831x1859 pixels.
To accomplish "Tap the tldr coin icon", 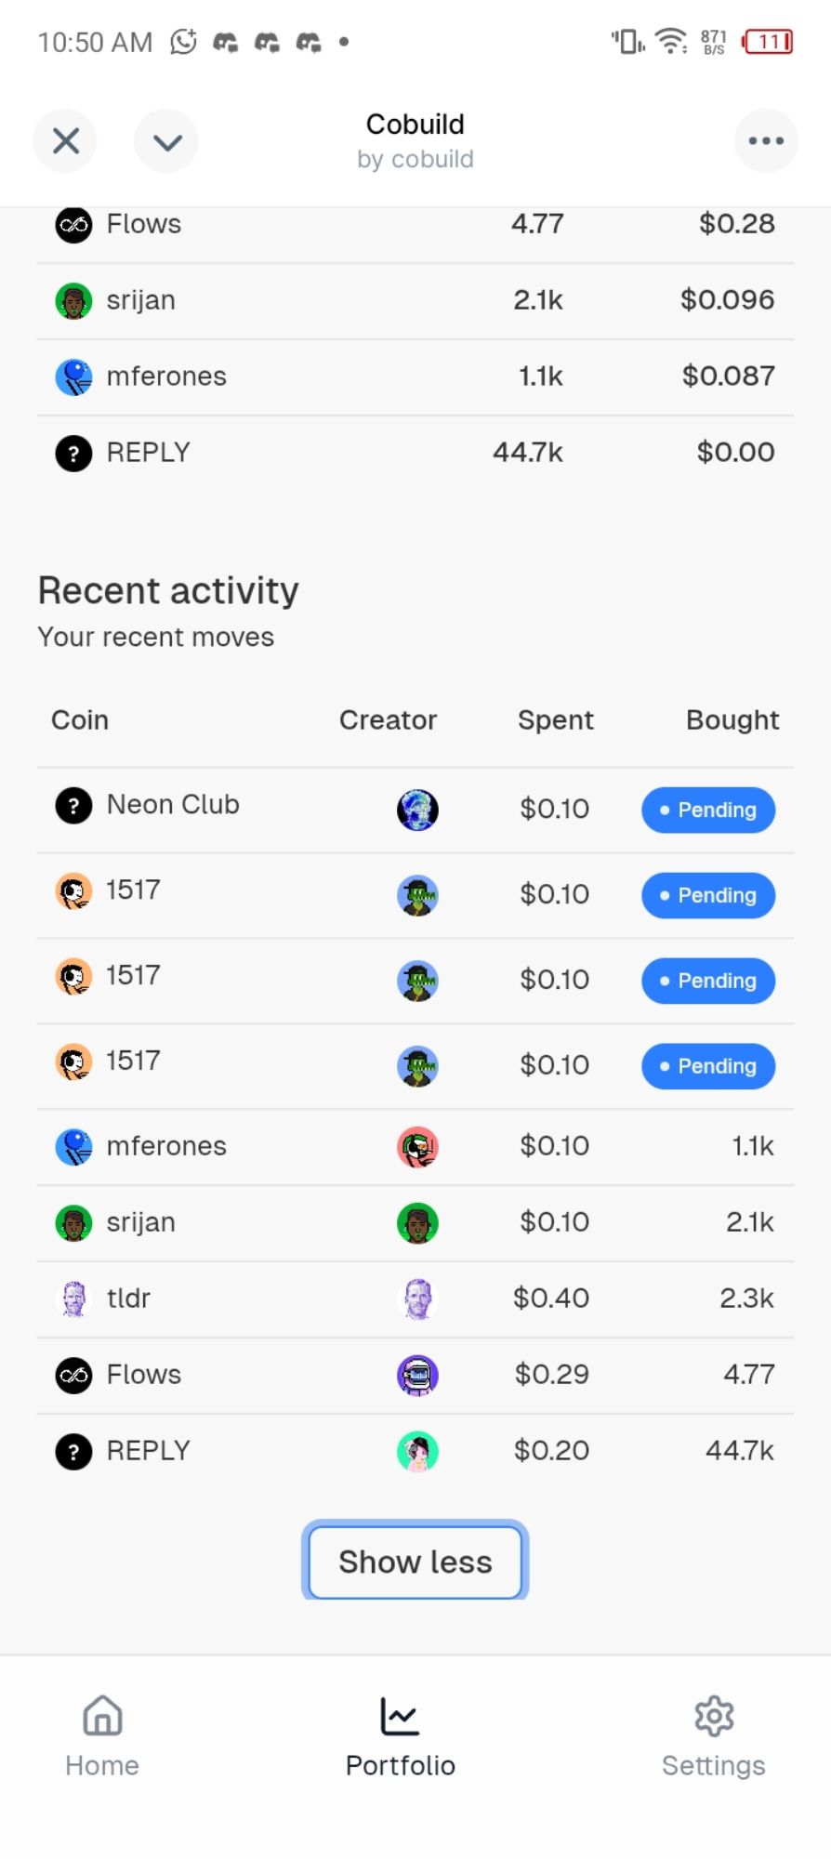I will [x=73, y=1299].
